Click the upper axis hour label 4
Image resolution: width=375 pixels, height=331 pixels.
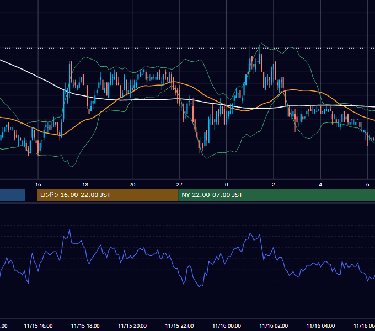(x=320, y=185)
